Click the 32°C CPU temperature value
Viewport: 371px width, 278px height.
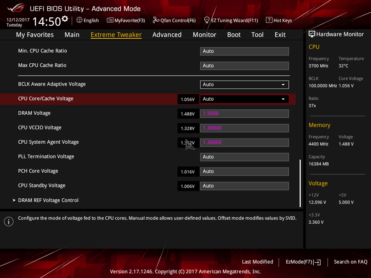tap(343, 66)
